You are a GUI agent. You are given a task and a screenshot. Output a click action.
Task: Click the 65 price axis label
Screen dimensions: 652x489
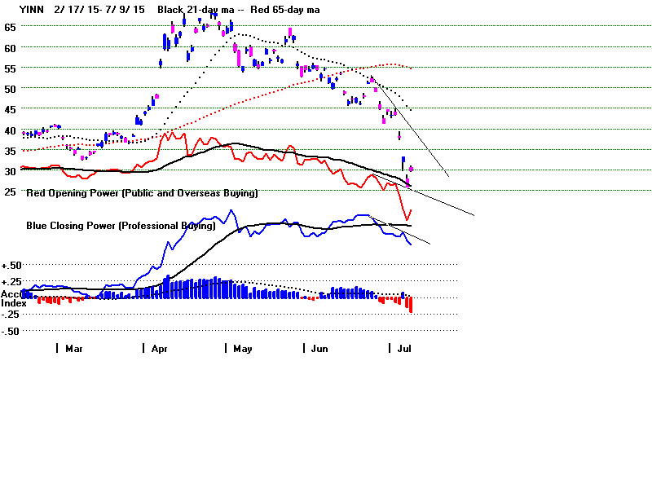[x=11, y=27]
